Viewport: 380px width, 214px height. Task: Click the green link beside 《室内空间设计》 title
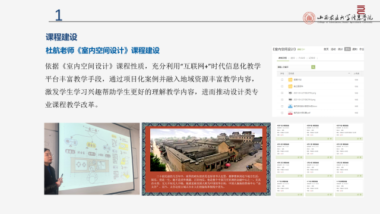coord(301,49)
